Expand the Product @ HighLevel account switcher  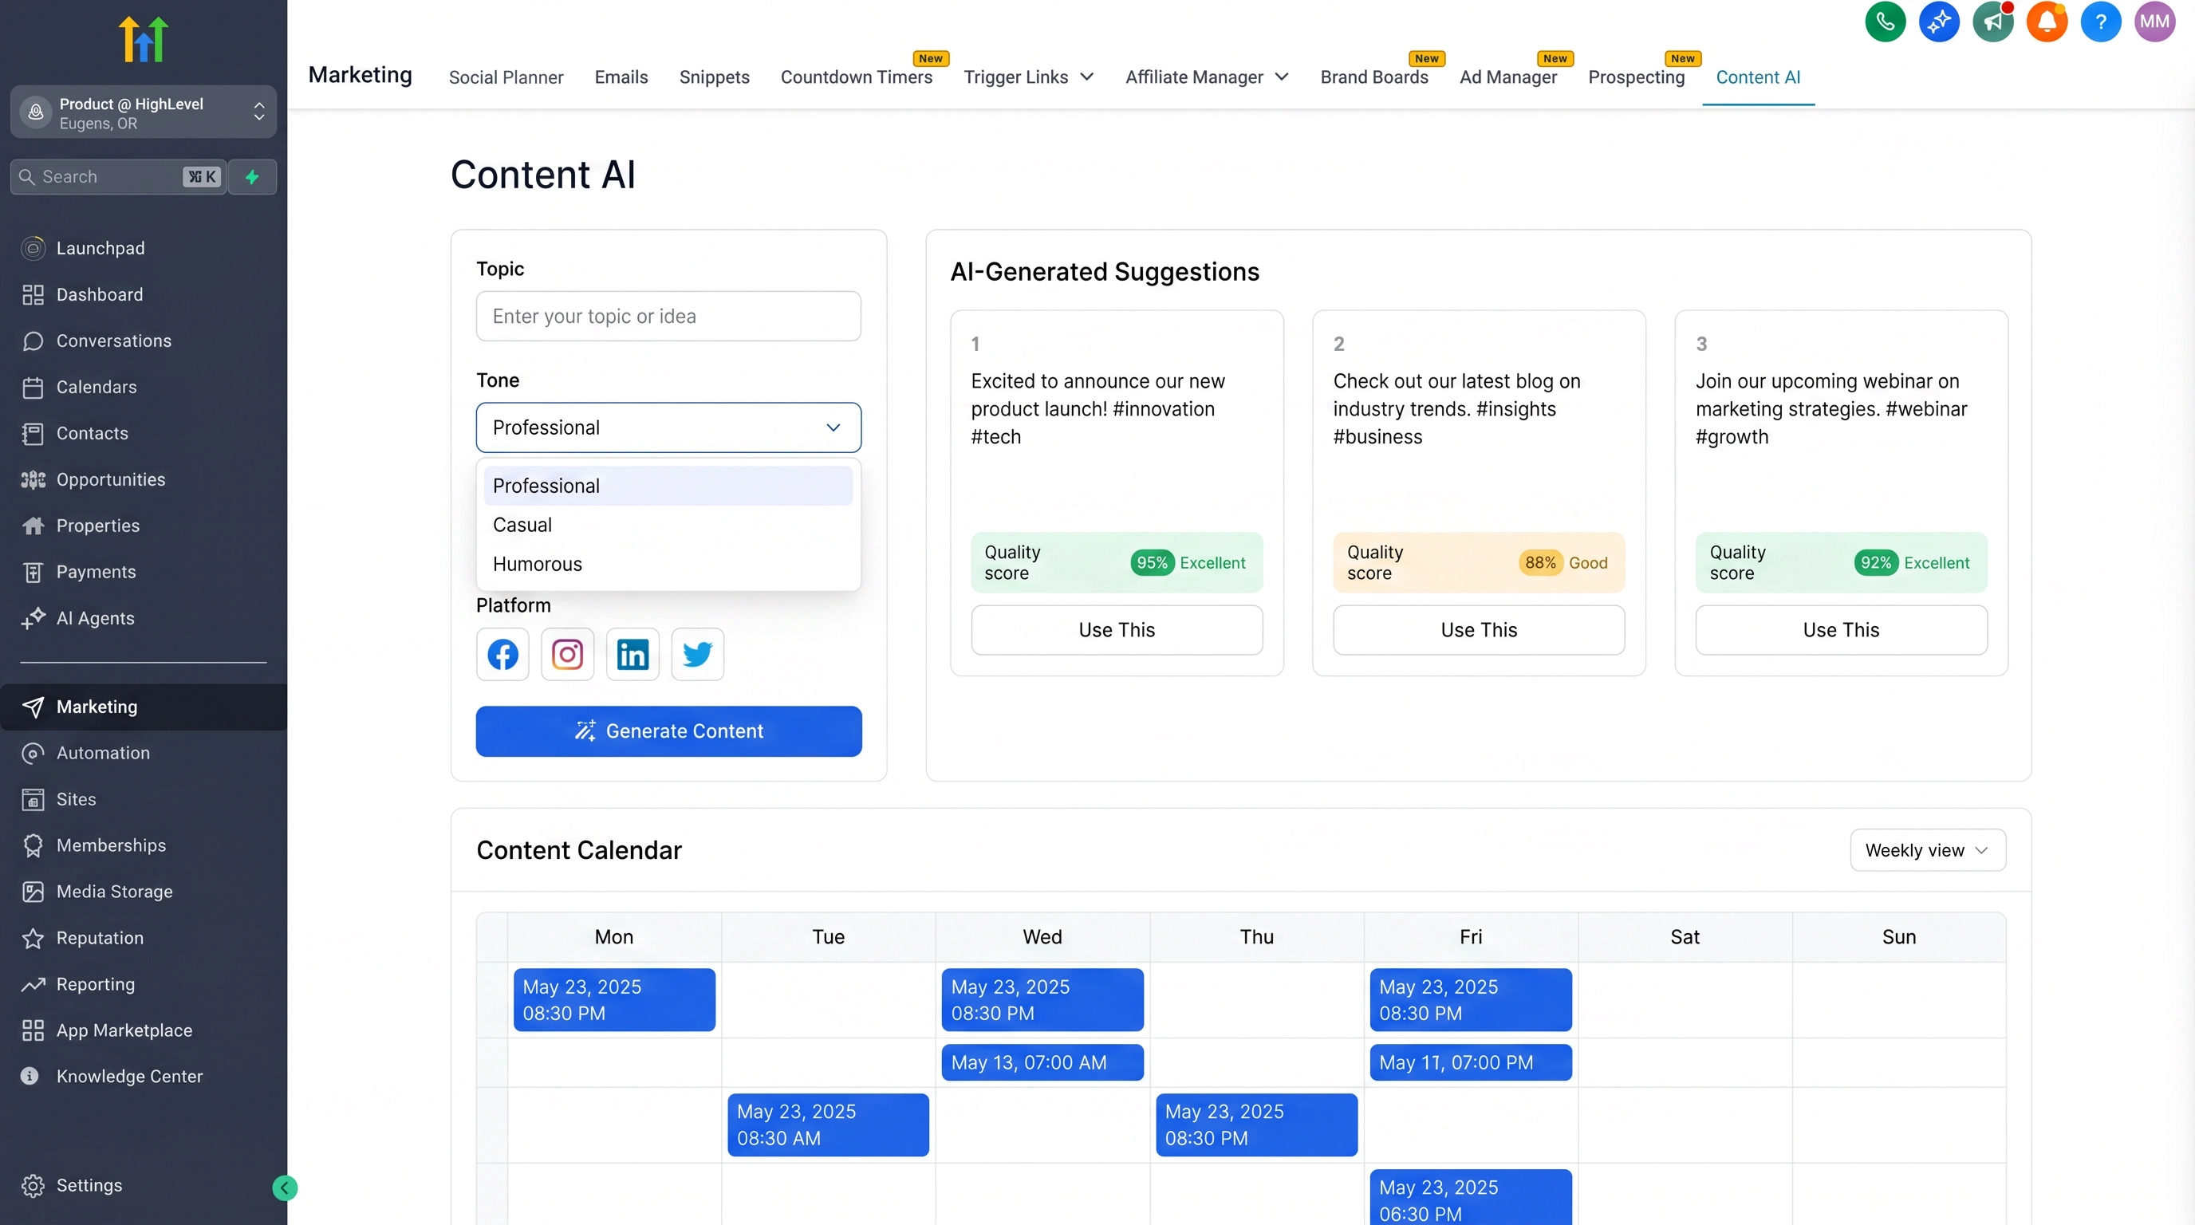[143, 112]
